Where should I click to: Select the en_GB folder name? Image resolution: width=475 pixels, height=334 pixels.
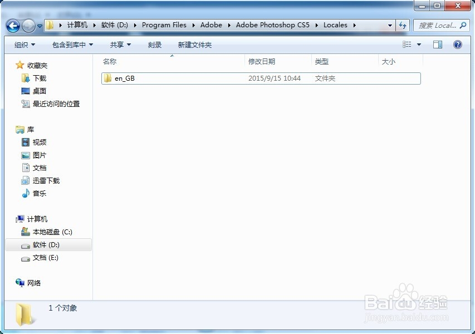click(x=125, y=78)
